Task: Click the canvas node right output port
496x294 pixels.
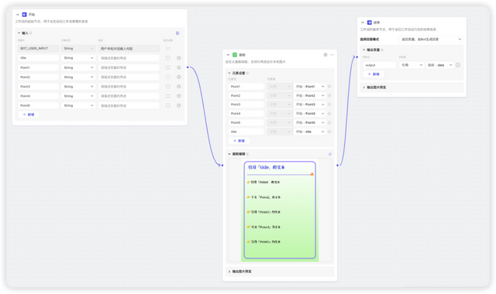Action: 338,165
